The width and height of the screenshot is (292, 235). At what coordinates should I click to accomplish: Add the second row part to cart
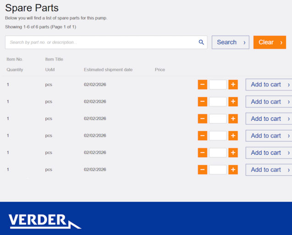[x=269, y=101]
